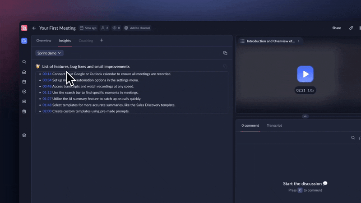The width and height of the screenshot is (361, 203).
Task: Open the calendar icon in sidebar
Action: pyautogui.click(x=24, y=82)
